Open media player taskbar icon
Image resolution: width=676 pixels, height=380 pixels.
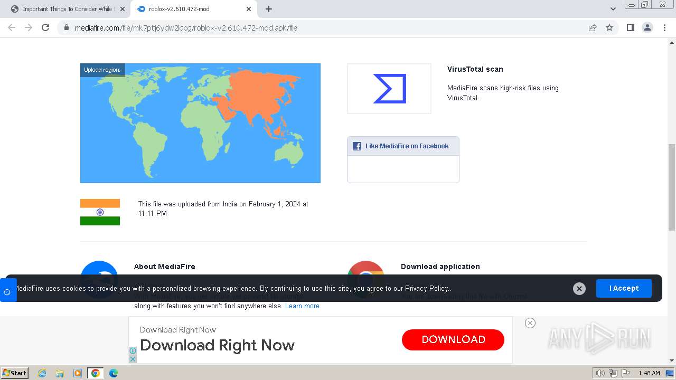(x=78, y=373)
